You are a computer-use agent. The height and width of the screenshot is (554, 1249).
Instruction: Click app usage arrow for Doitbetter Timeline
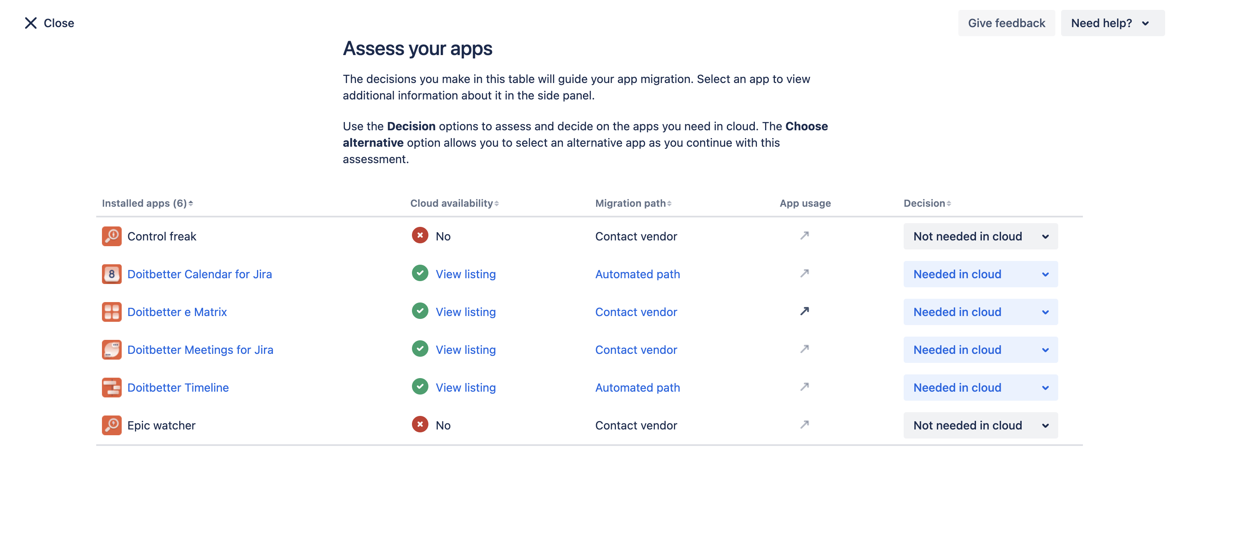coord(805,387)
